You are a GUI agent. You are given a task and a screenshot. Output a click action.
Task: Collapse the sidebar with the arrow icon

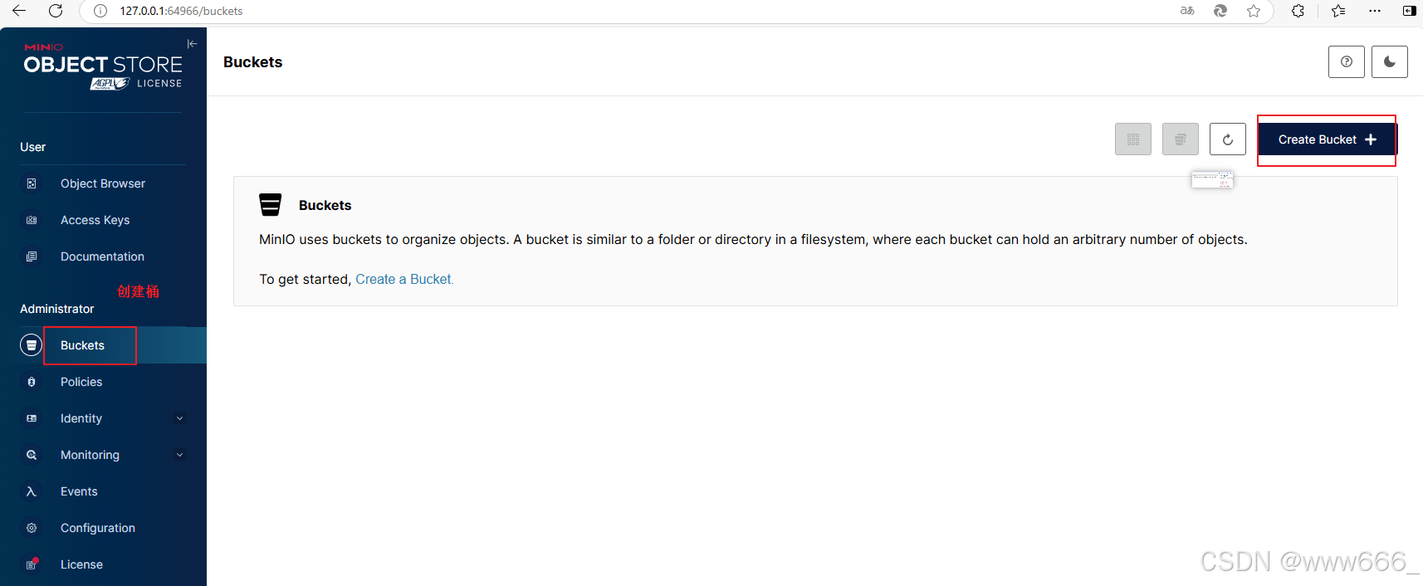coord(192,44)
